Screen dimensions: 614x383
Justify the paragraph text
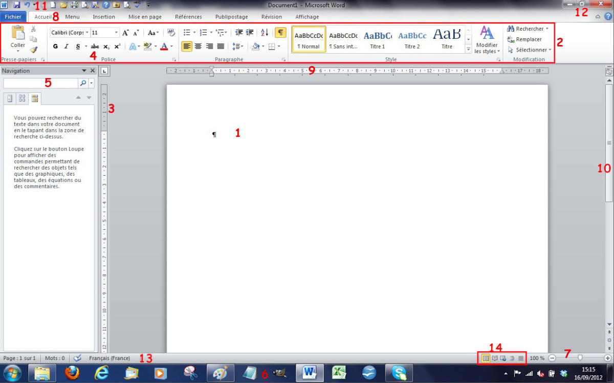click(221, 46)
